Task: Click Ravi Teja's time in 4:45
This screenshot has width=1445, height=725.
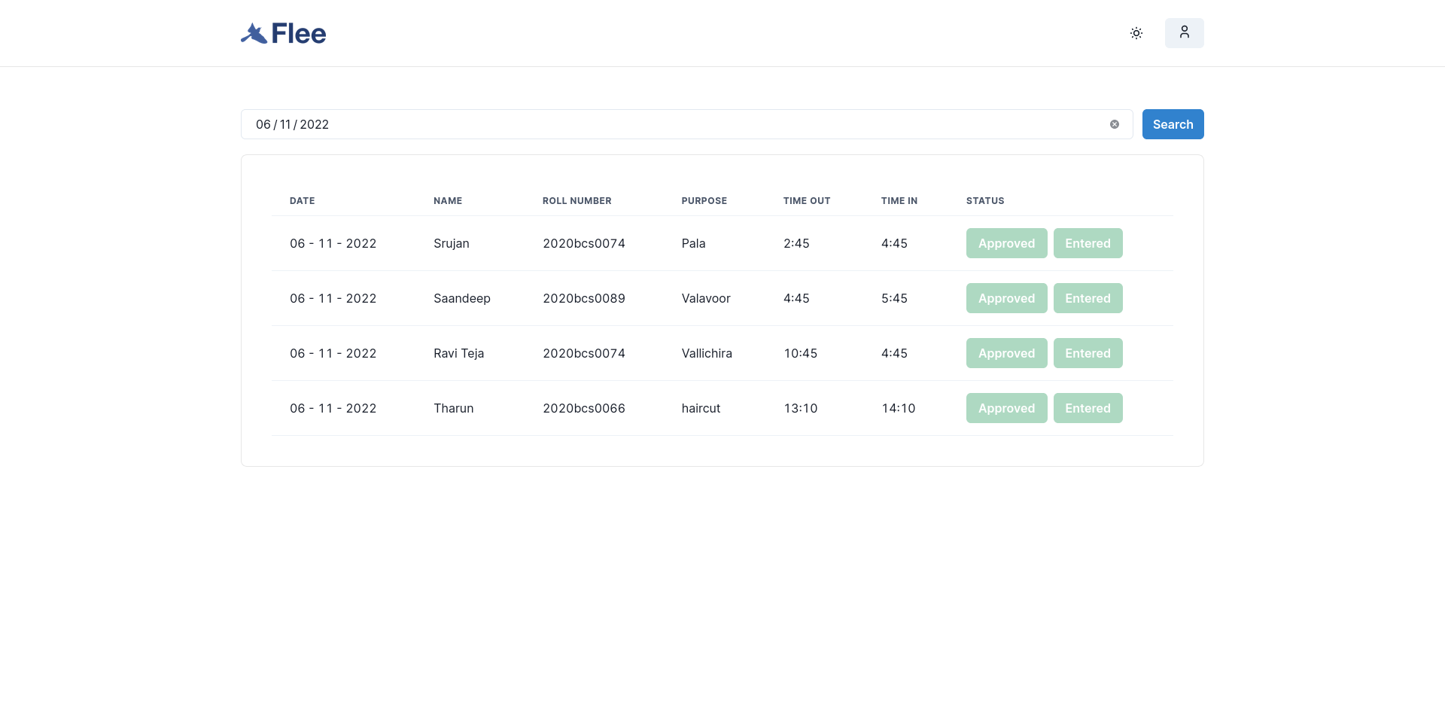Action: pos(894,353)
